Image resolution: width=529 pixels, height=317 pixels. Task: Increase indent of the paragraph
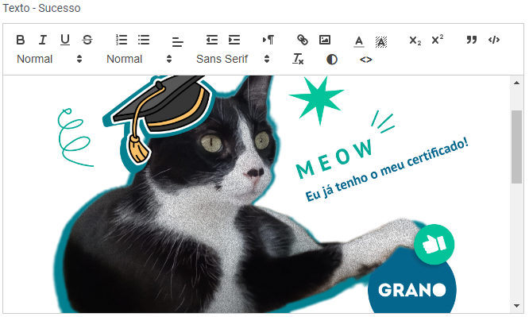tap(234, 40)
